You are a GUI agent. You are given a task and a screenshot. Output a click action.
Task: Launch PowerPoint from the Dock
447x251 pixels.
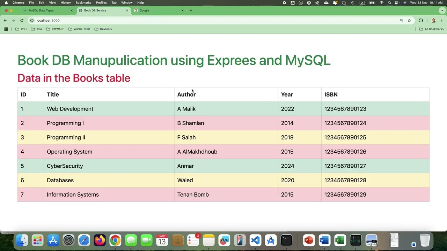coord(309,240)
